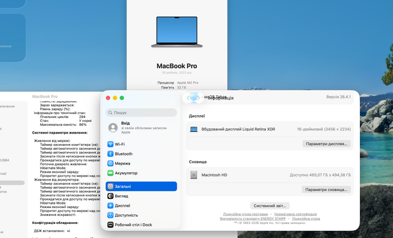Go forward with the right chevron
The image size is (393, 238).
tap(199, 98)
